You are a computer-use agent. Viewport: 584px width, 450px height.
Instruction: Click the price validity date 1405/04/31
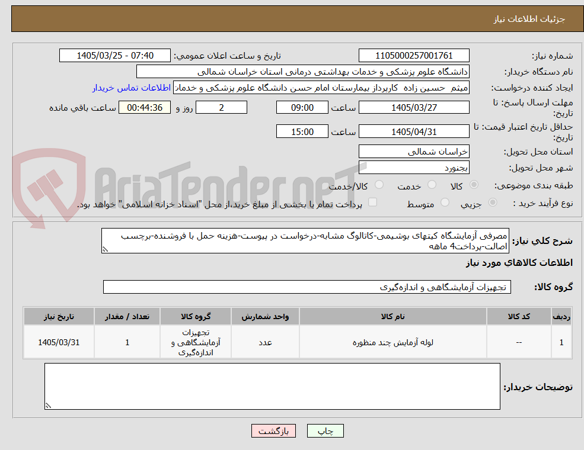tap(414, 131)
